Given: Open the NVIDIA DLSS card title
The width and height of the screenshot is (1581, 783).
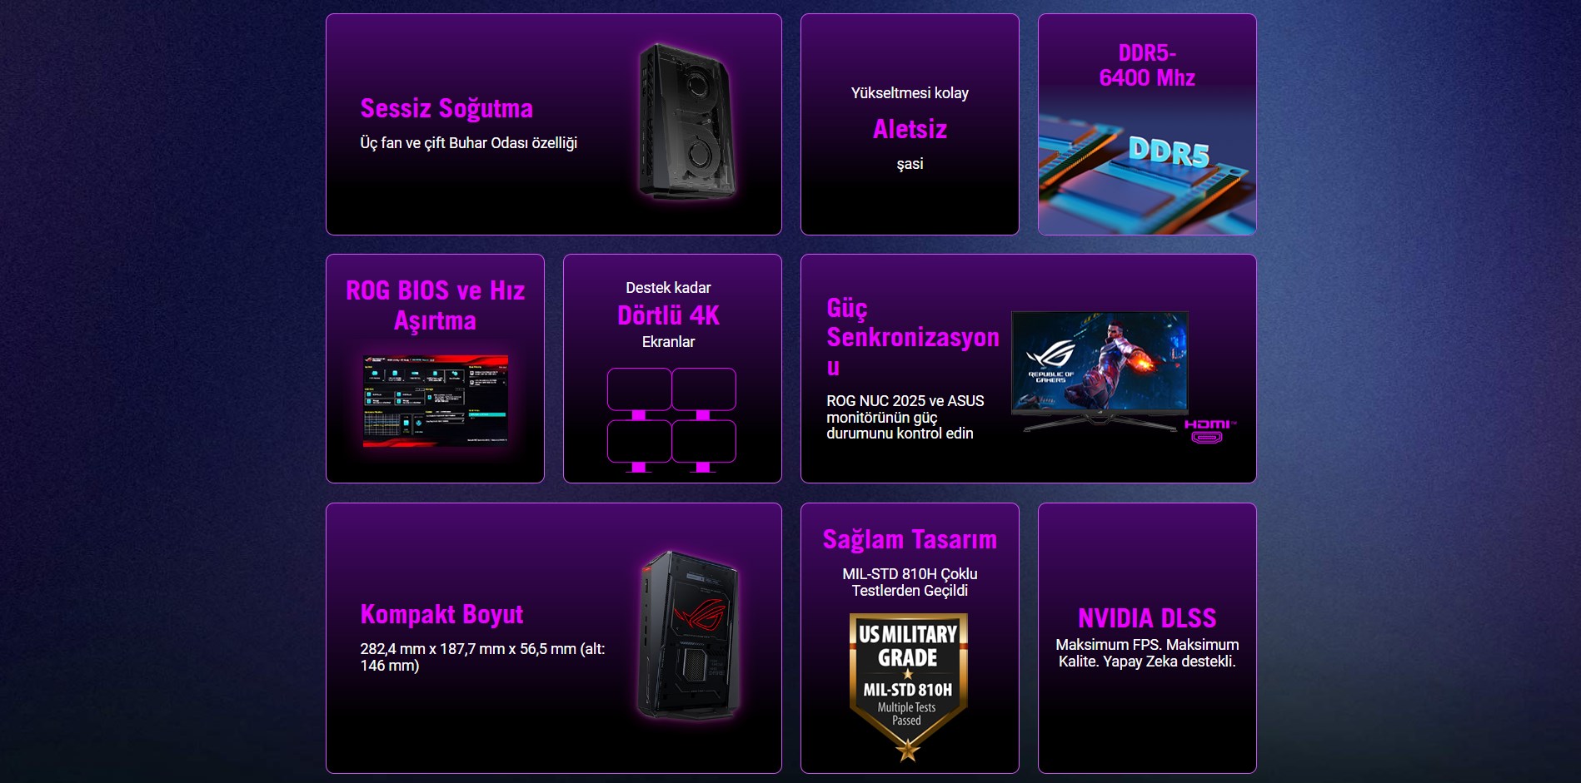Looking at the screenshot, I should [1147, 618].
